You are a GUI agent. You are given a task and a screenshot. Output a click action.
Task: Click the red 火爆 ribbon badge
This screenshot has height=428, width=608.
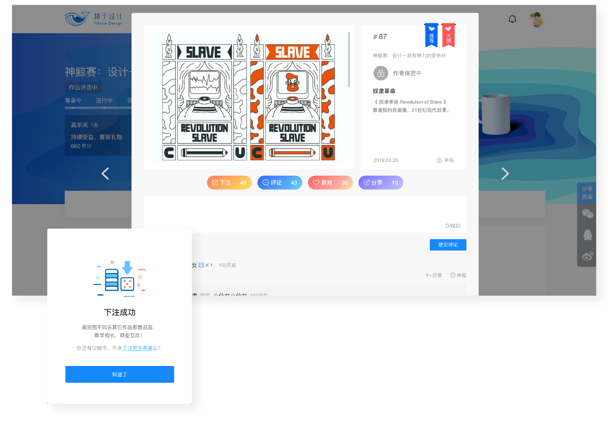pos(448,35)
